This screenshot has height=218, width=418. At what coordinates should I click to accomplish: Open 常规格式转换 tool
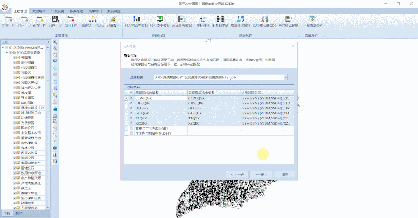point(240,21)
